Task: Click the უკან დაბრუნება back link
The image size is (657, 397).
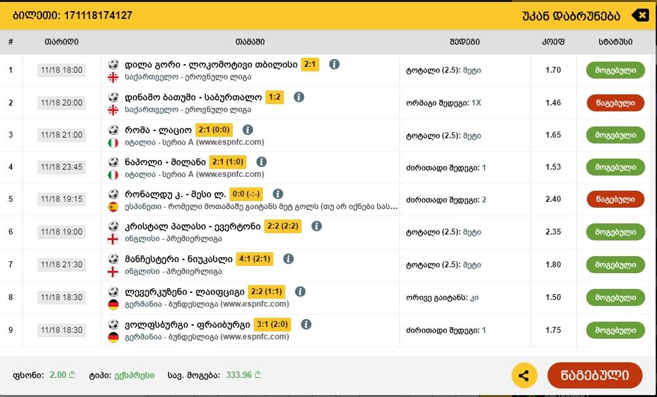Action: 570,16
